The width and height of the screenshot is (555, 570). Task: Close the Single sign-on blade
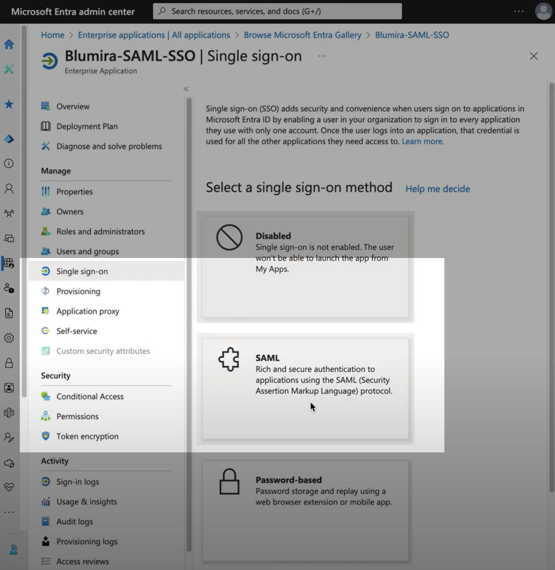pyautogui.click(x=534, y=56)
